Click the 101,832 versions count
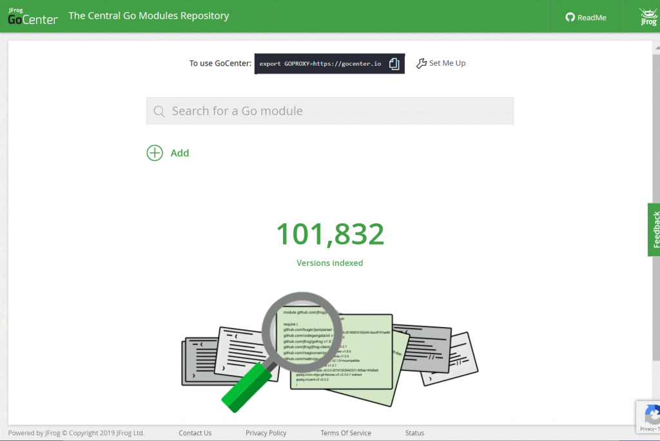The height and width of the screenshot is (441, 660). pos(330,234)
